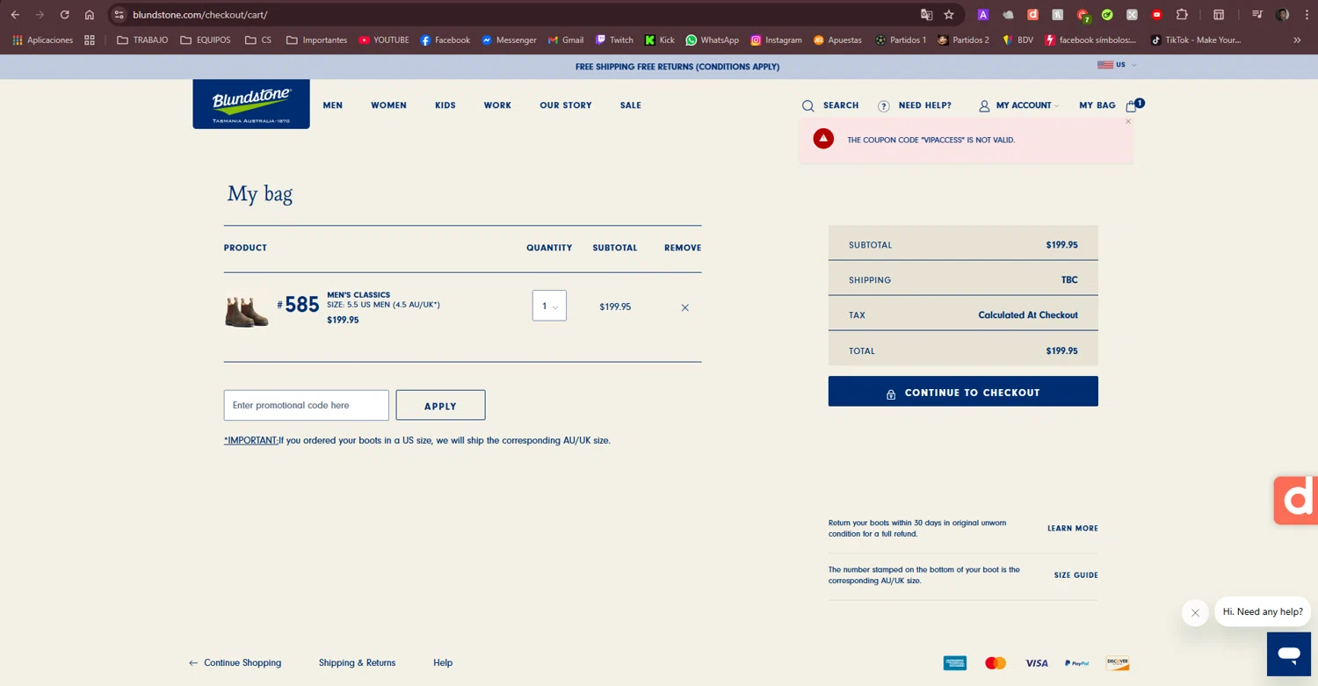This screenshot has height=686, width=1318.
Task: Click the browser home icon
Action: point(89,14)
